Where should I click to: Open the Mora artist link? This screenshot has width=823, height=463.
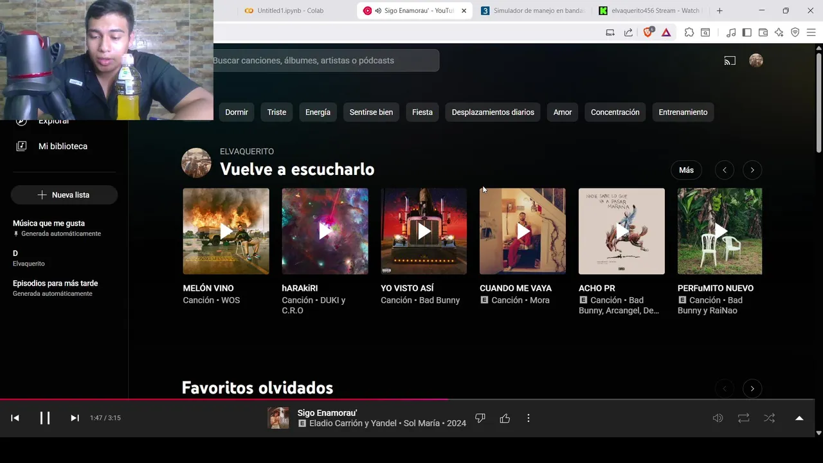point(539,300)
